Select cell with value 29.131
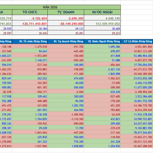Screen dimensions: 153x153 (x=66, y=28)
